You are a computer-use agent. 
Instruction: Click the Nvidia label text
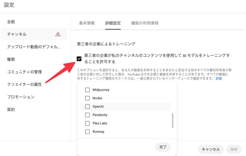click(x=97, y=98)
